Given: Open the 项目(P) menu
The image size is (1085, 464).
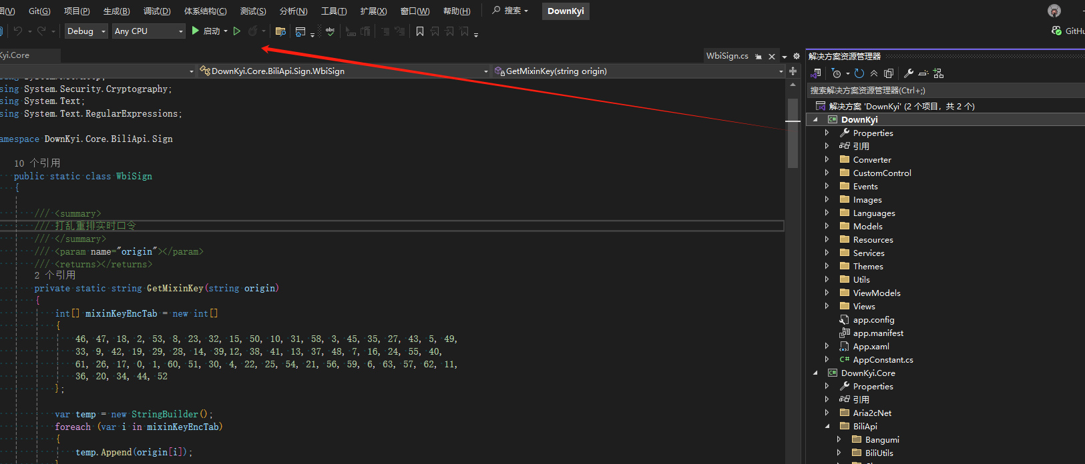Looking at the screenshot, I should (x=77, y=11).
